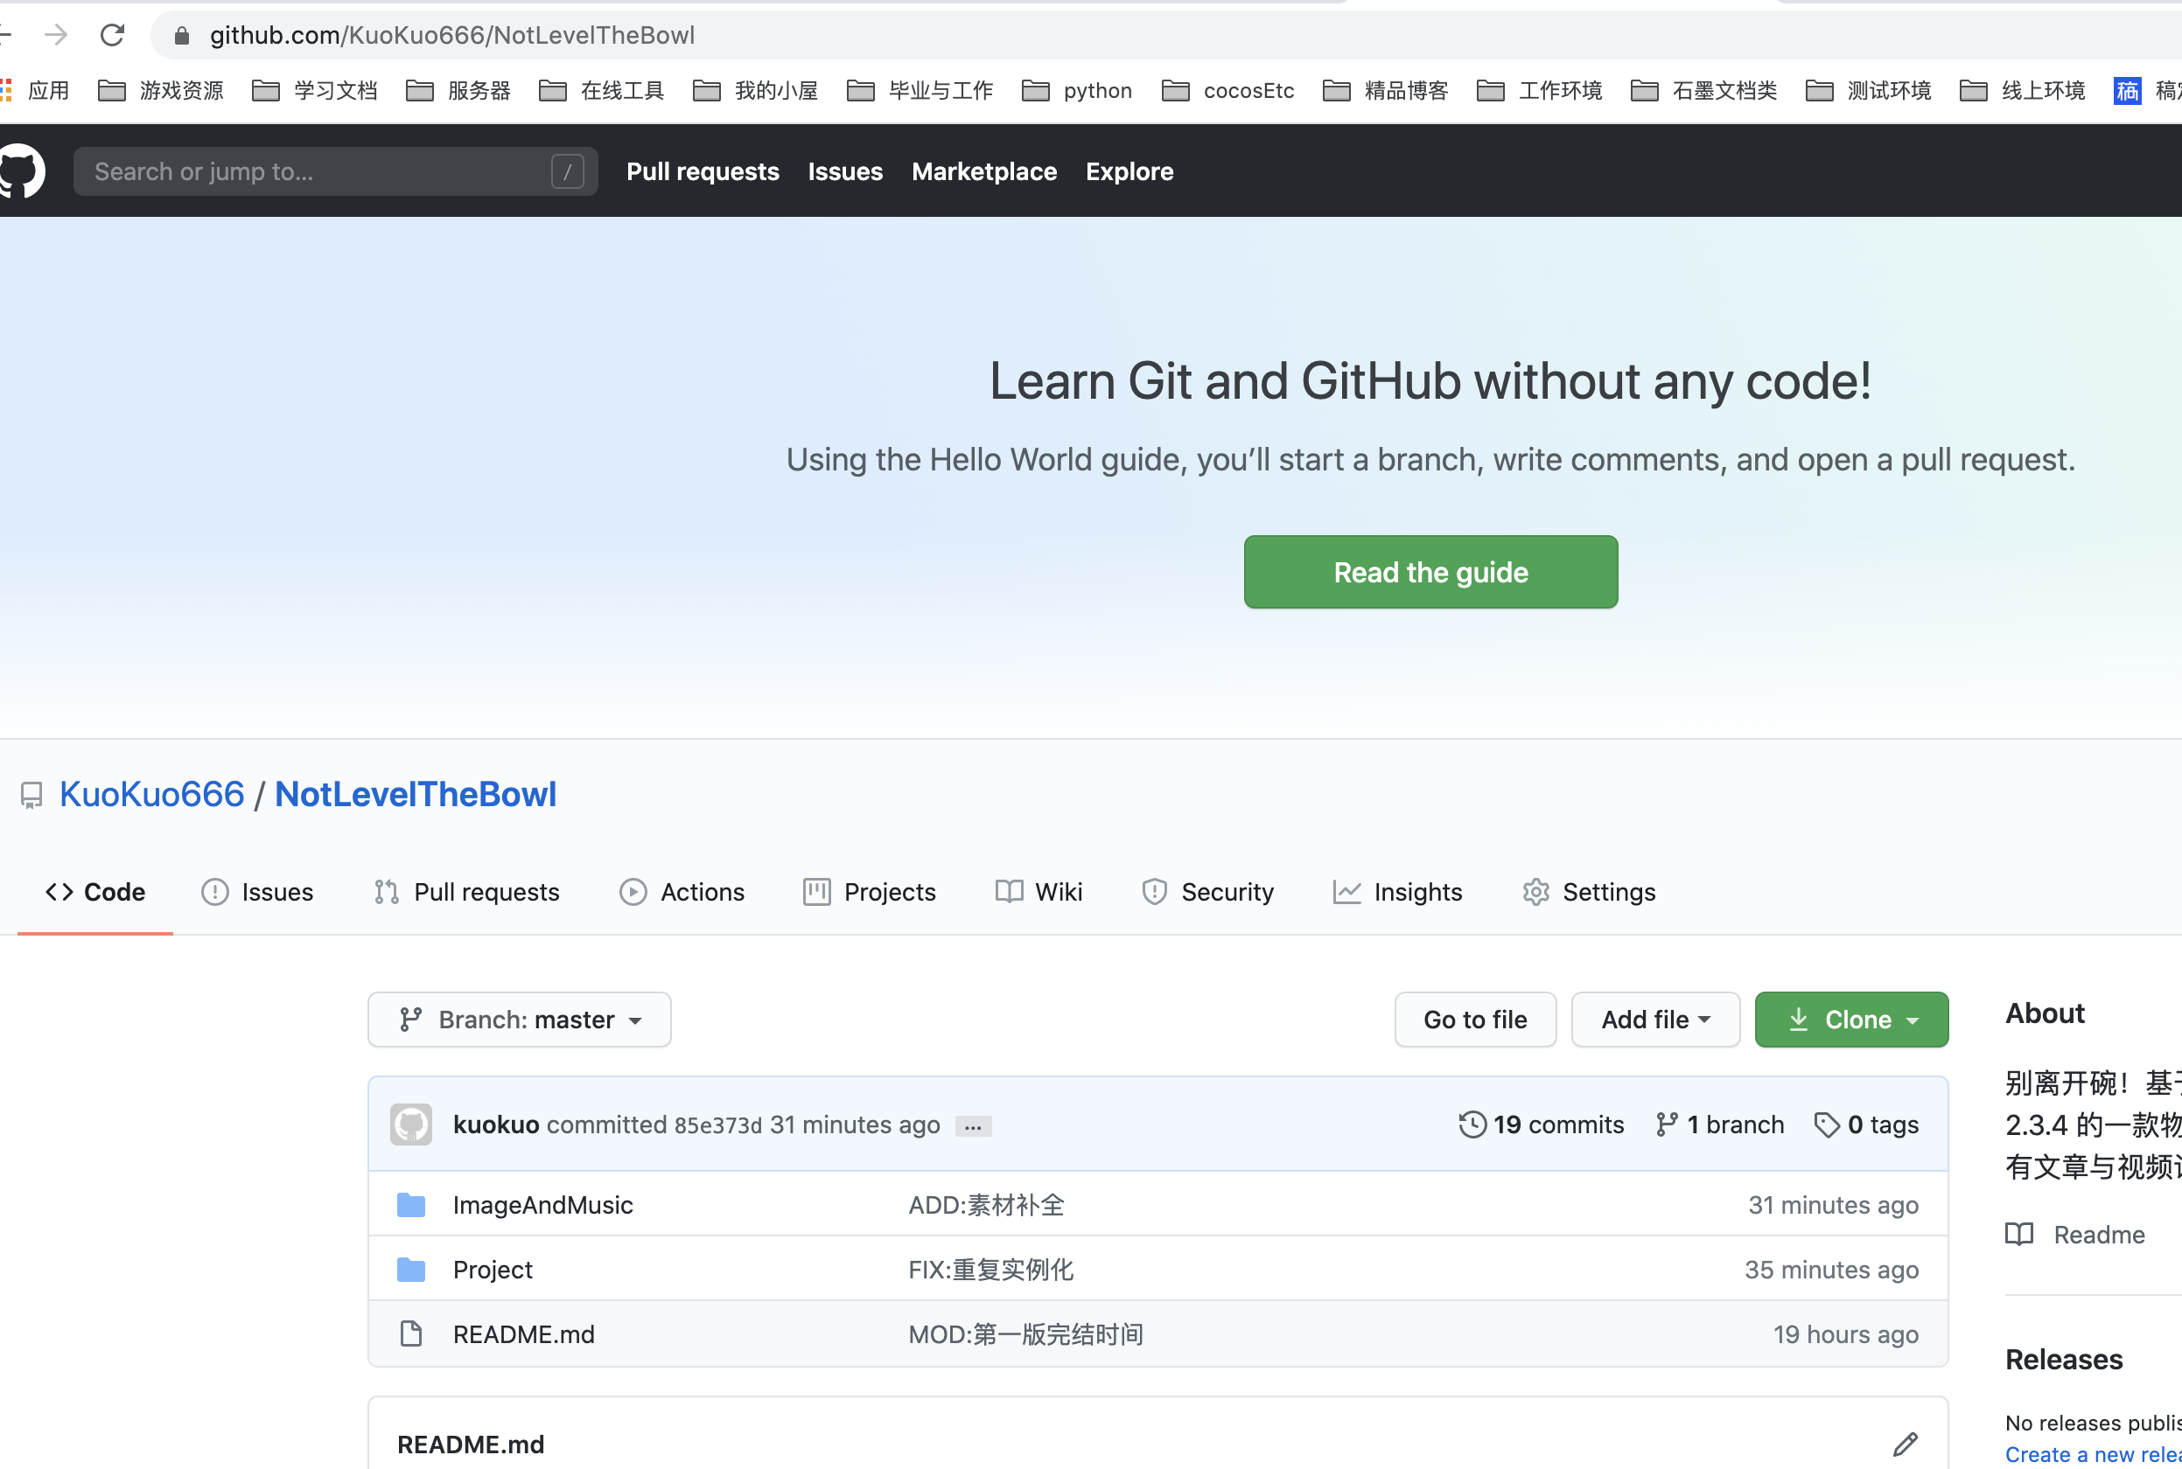This screenshot has width=2182, height=1469.
Task: Click the Go to file button
Action: point(1475,1020)
